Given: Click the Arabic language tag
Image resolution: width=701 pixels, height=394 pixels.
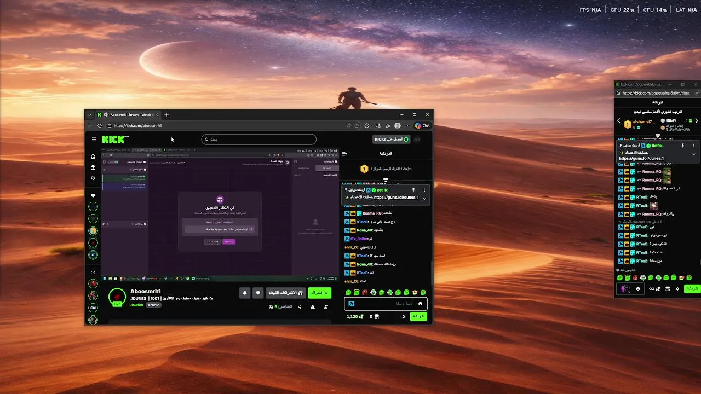Looking at the screenshot, I should point(153,305).
